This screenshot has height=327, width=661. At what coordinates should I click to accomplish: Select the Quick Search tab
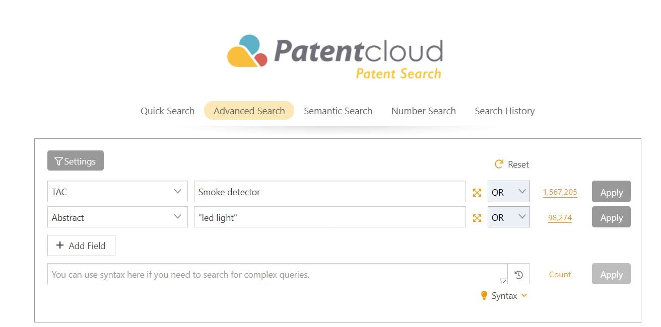167,111
